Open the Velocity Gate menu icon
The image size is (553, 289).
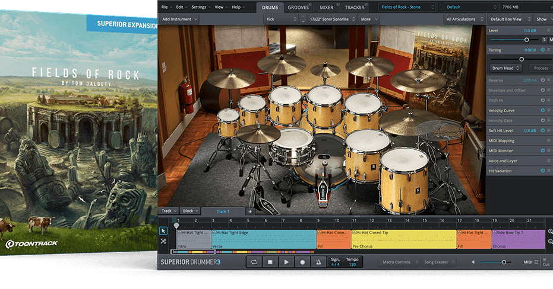tap(548, 120)
